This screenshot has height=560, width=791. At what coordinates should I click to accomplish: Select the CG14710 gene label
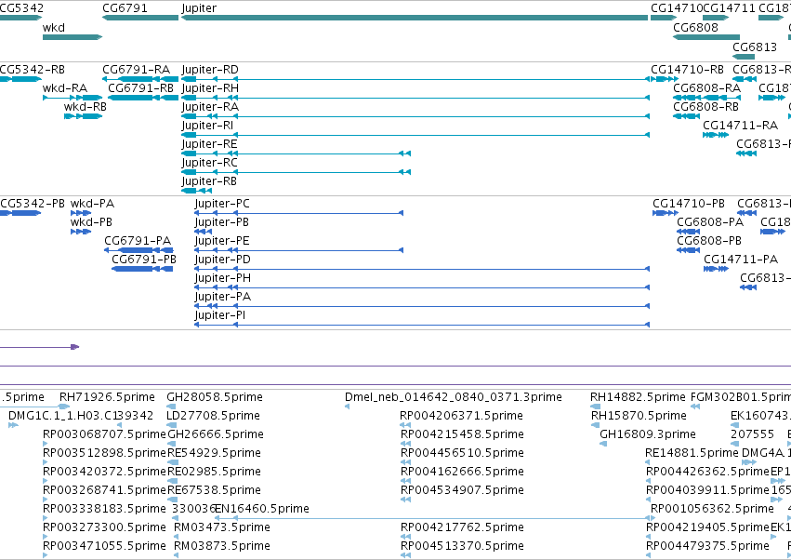click(677, 8)
